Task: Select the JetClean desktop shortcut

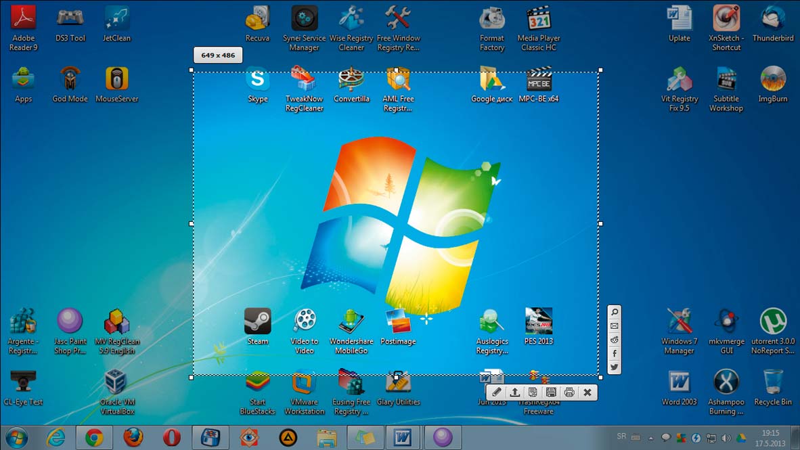Action: point(117,24)
